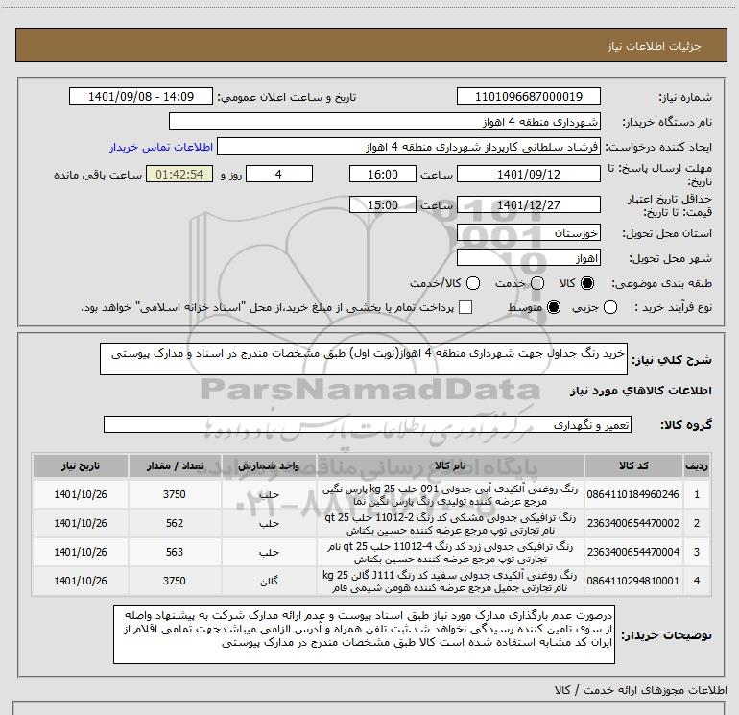
Task: Click the request creator field فرشاد سلطانی
Action: tap(408, 147)
